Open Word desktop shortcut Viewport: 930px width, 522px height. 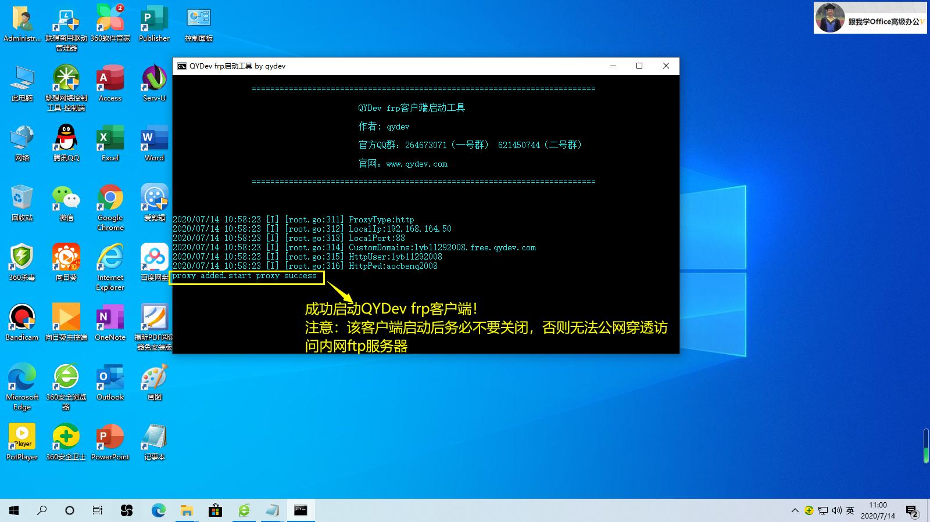pos(155,143)
